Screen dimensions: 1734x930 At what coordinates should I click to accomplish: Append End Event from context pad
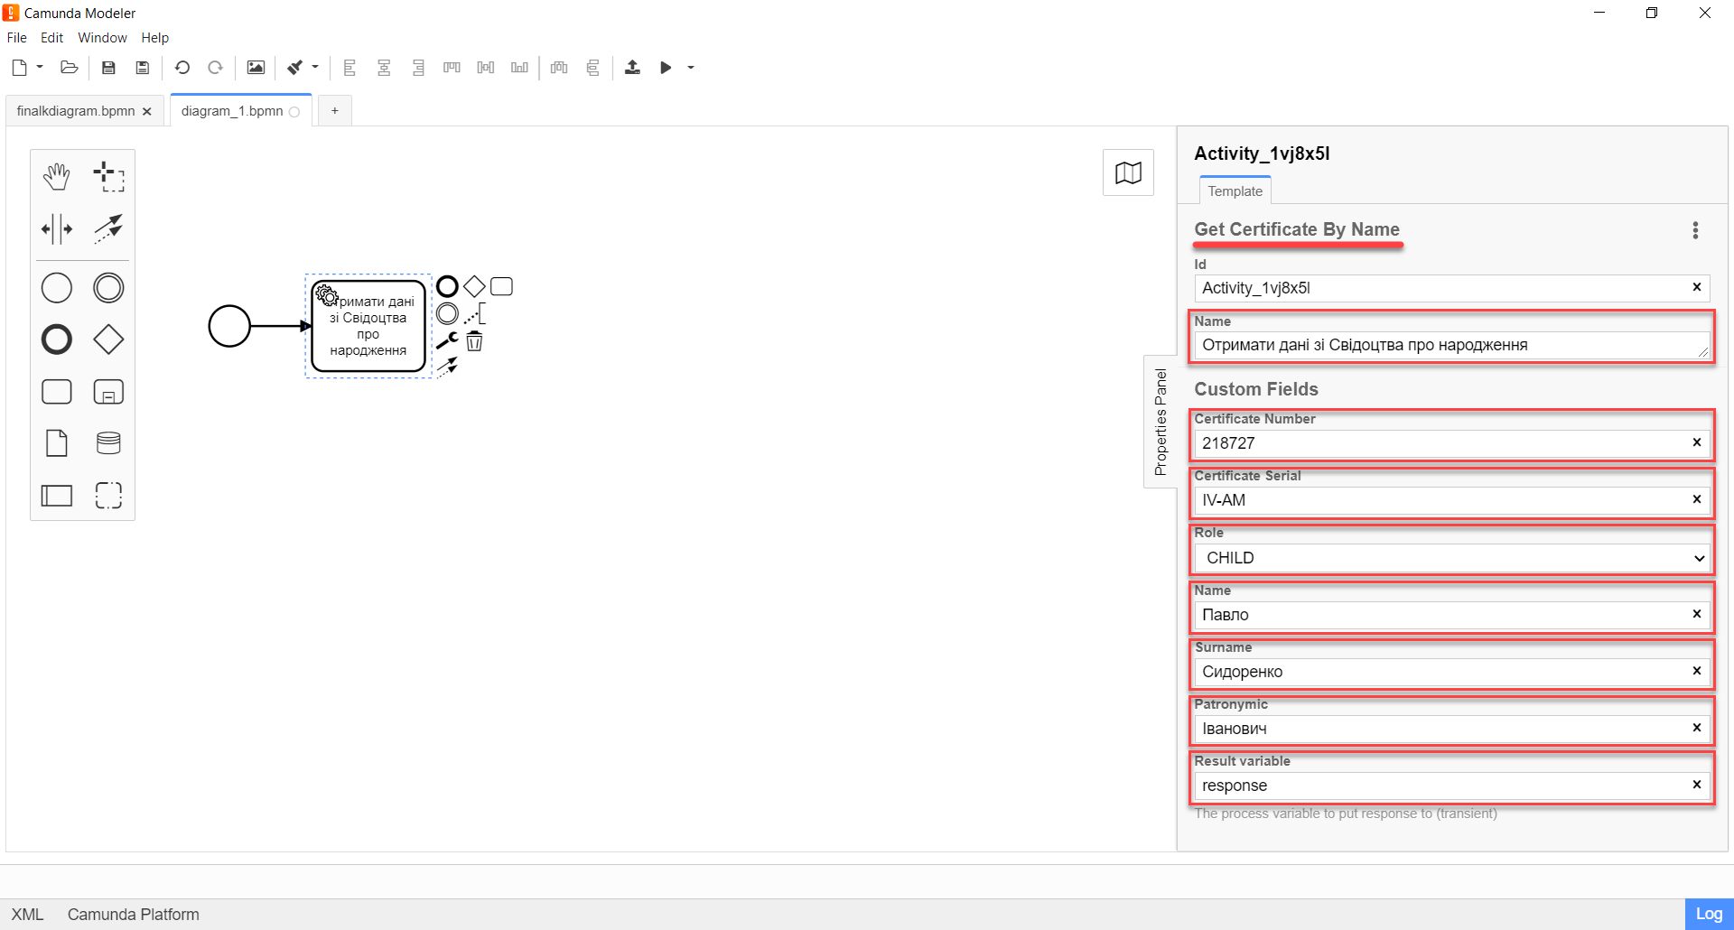pos(447,286)
